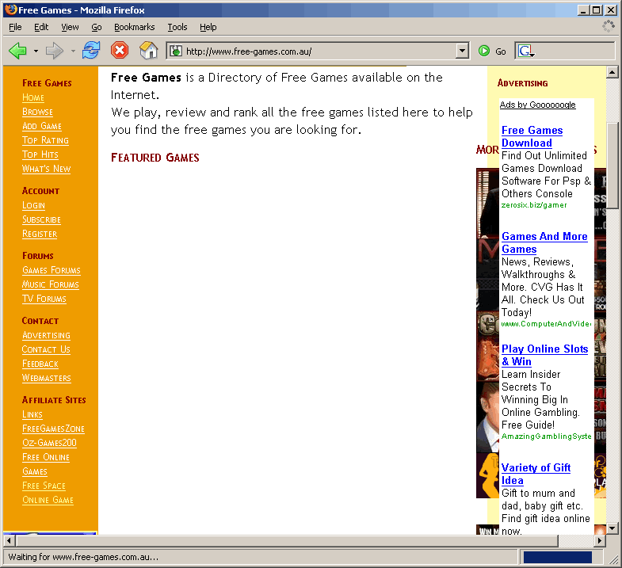
Task: Open the Free Games Download ad link
Action: [532, 136]
